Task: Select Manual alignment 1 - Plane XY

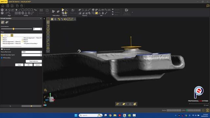Action: tap(11, 42)
